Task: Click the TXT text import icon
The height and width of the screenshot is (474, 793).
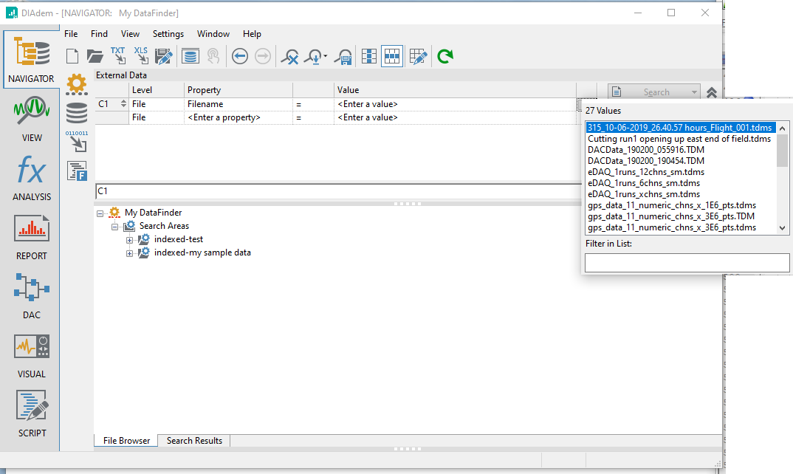Action: pos(118,55)
